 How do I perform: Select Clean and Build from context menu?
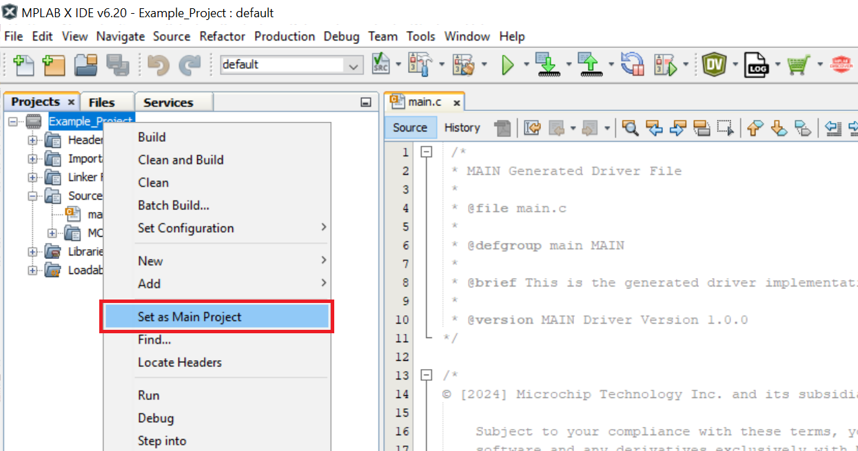click(x=216, y=160)
